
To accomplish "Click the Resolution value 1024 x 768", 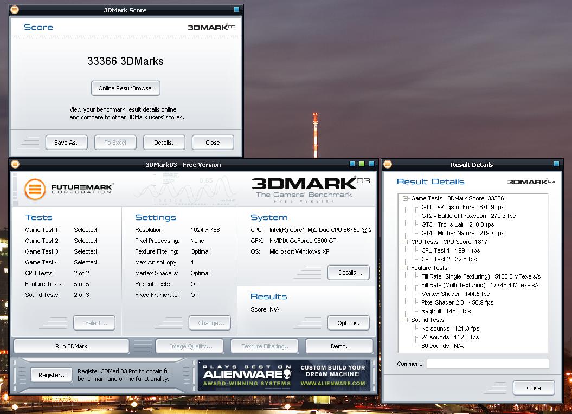I will (x=205, y=230).
